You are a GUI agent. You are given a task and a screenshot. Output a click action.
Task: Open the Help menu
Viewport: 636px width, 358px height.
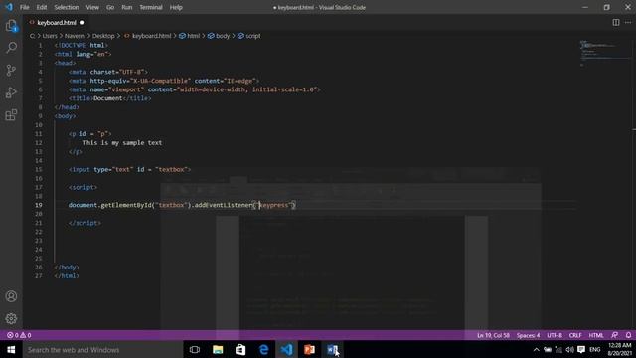(176, 7)
